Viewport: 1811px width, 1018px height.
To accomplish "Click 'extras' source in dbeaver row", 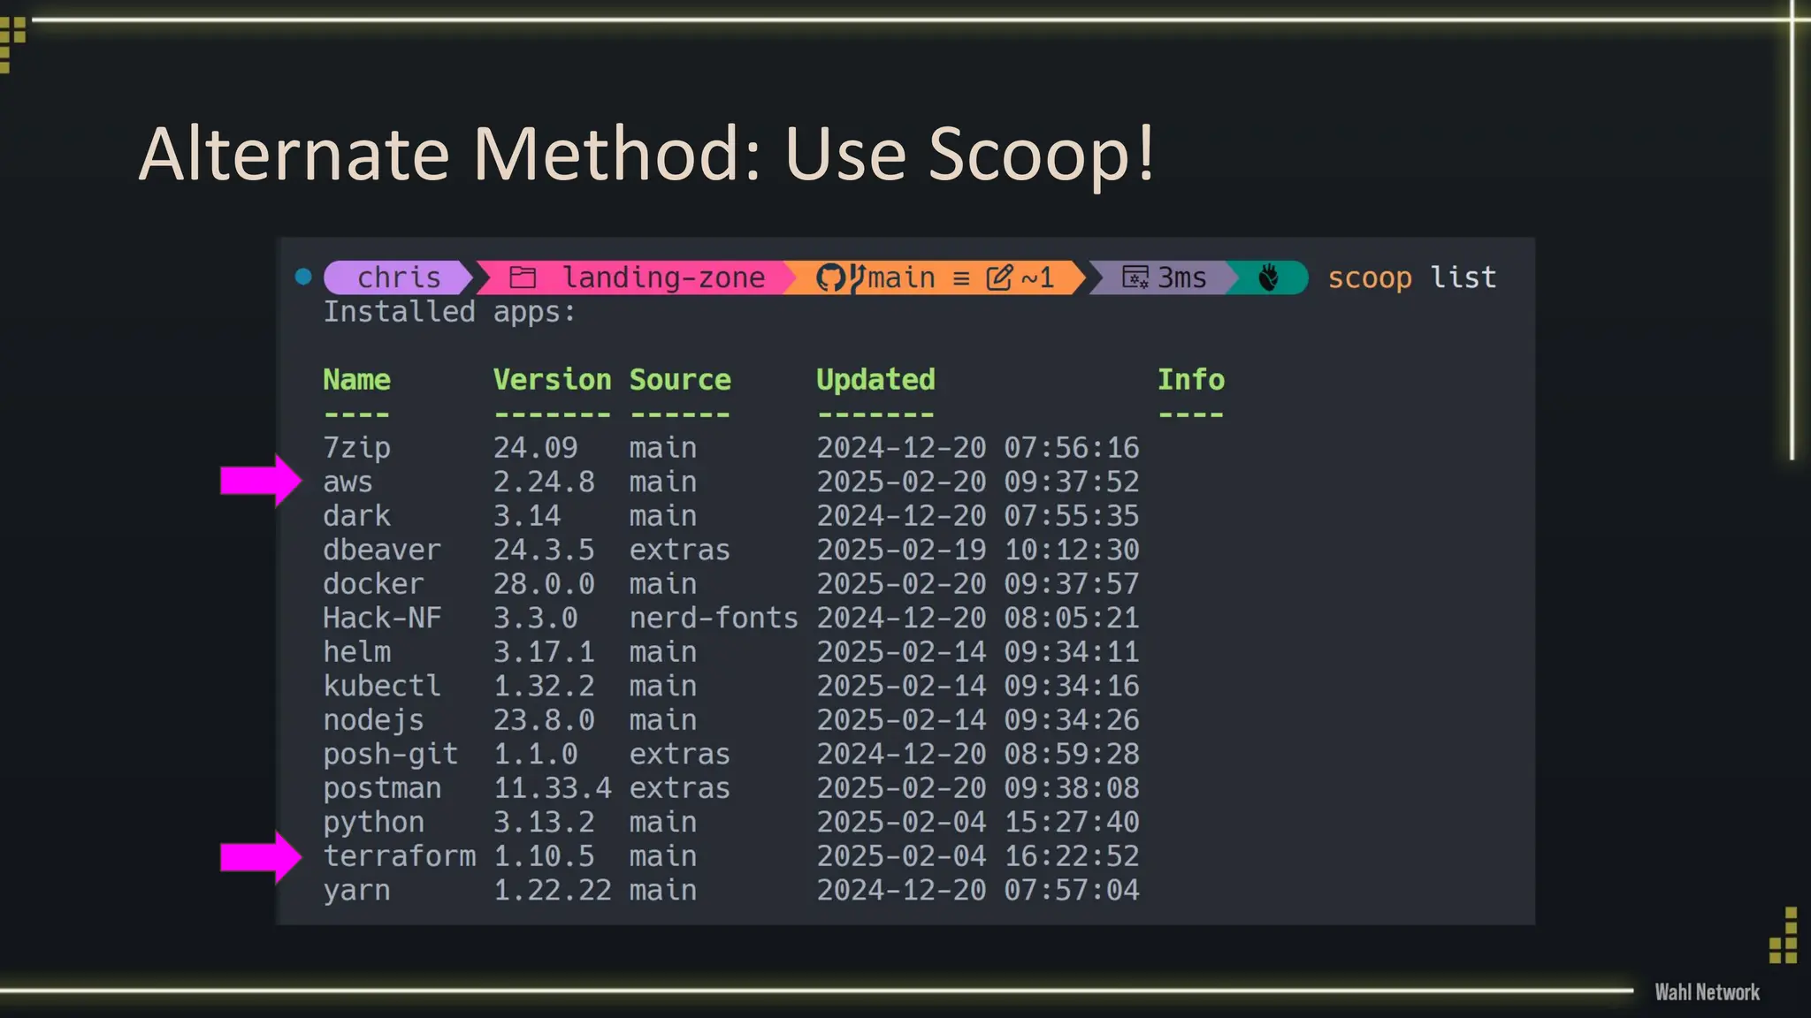I will point(680,551).
